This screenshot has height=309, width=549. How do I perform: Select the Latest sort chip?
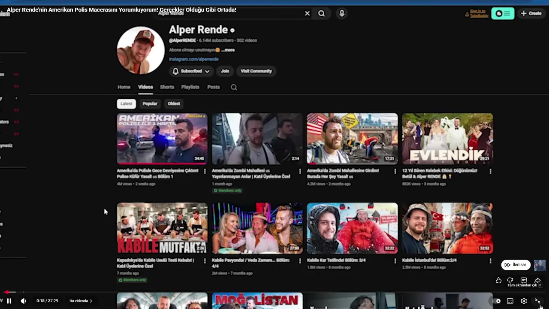126,103
